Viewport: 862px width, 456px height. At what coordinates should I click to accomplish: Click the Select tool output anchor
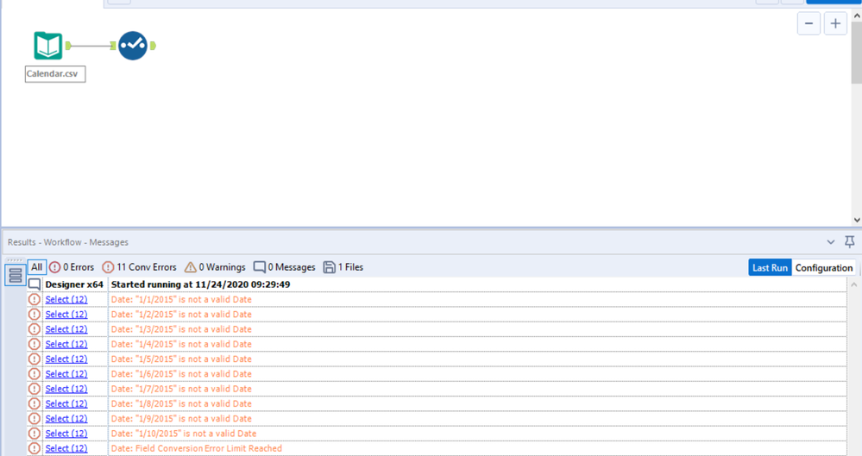pyautogui.click(x=153, y=46)
